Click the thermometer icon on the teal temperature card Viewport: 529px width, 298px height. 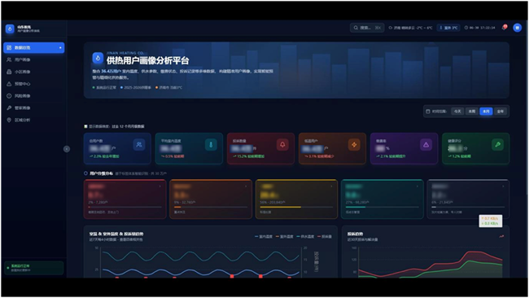211,145
